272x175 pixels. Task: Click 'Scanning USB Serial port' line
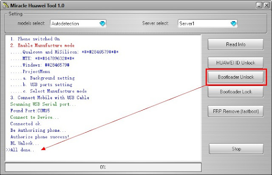pos(43,104)
